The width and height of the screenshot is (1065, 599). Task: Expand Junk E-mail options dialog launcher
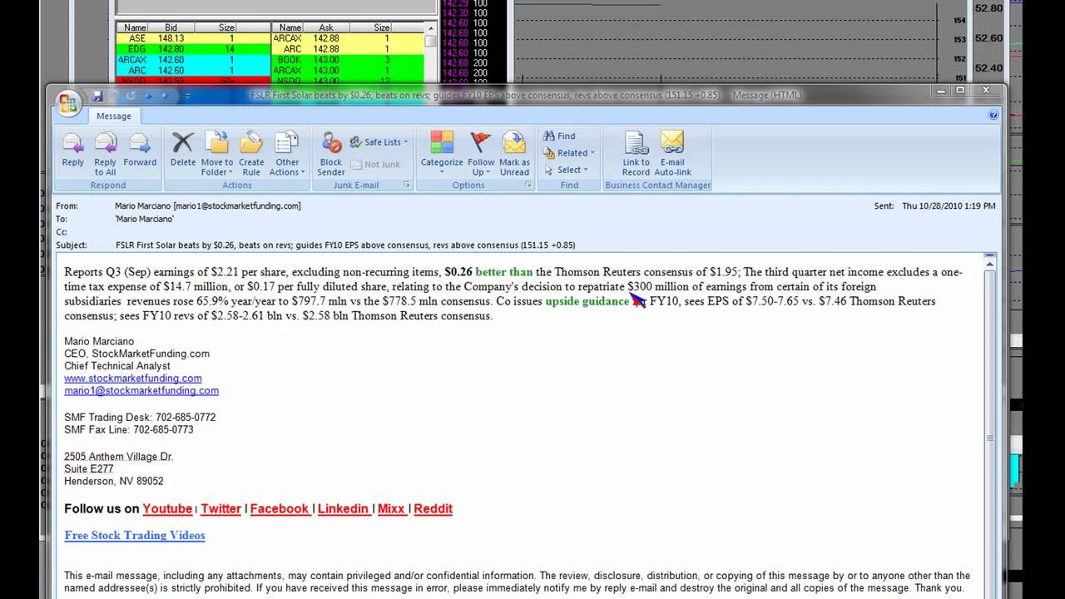tap(407, 185)
